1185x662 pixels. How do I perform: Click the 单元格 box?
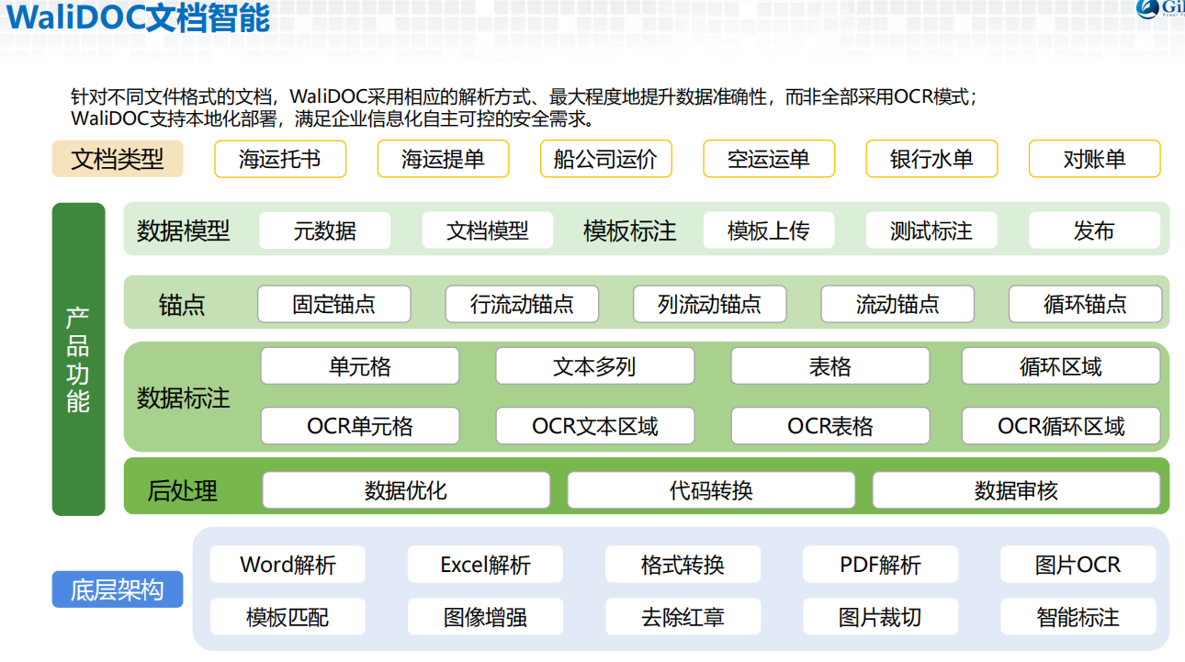360,366
